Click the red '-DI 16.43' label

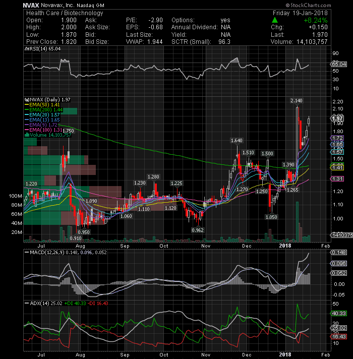tap(98, 303)
